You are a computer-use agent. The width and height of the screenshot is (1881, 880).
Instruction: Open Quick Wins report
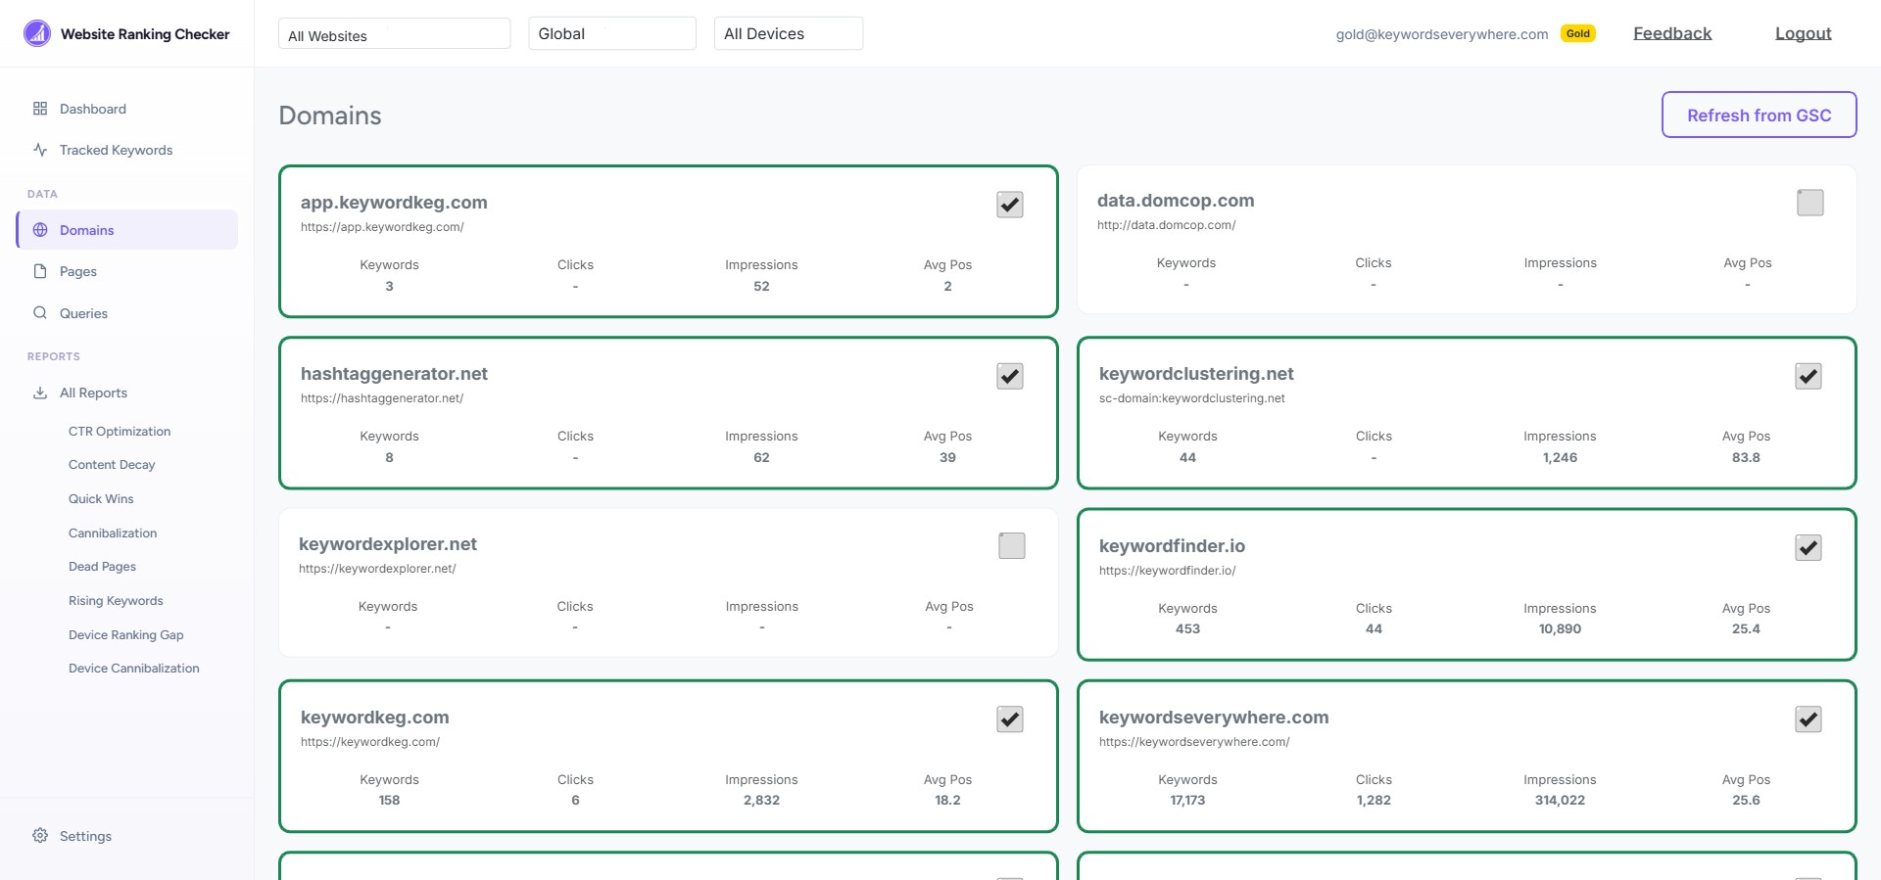[101, 498]
